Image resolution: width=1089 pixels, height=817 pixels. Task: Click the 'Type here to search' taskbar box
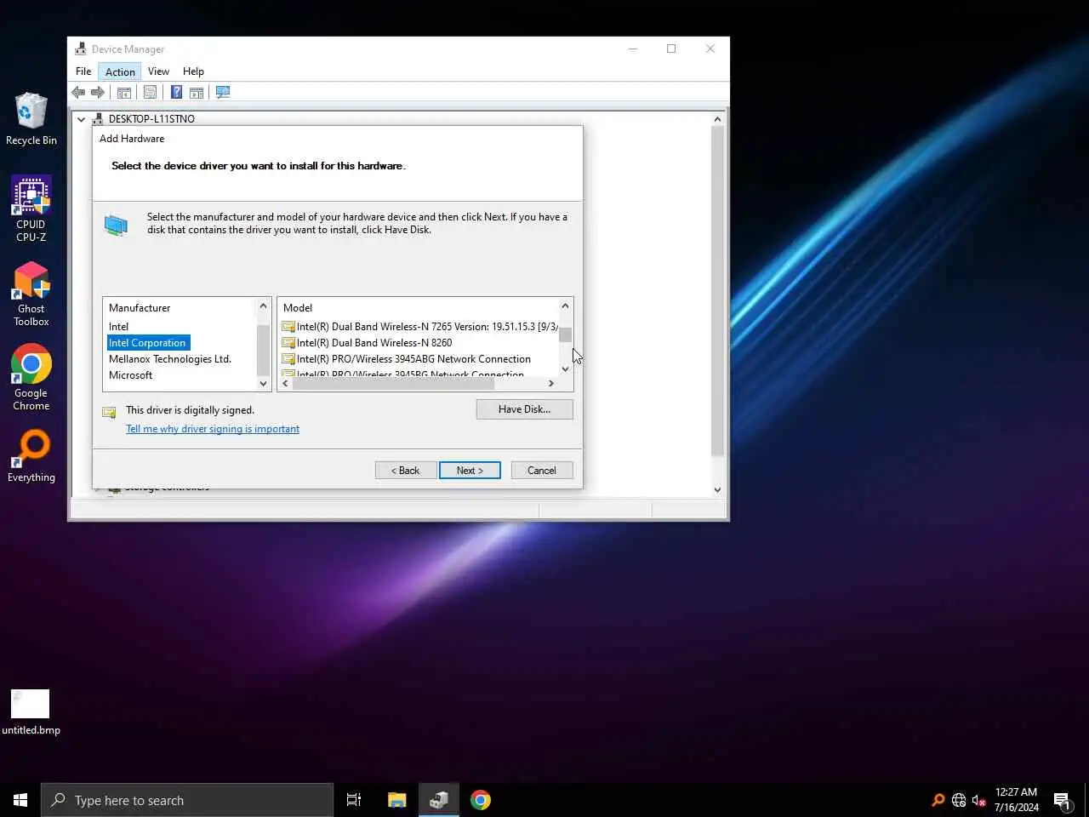point(187,800)
